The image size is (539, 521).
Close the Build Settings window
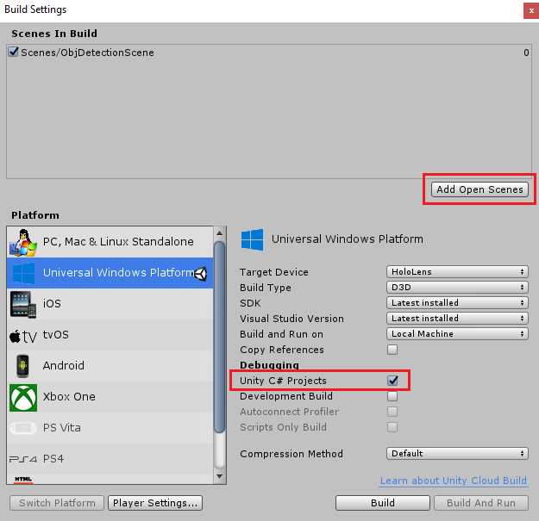[x=531, y=10]
